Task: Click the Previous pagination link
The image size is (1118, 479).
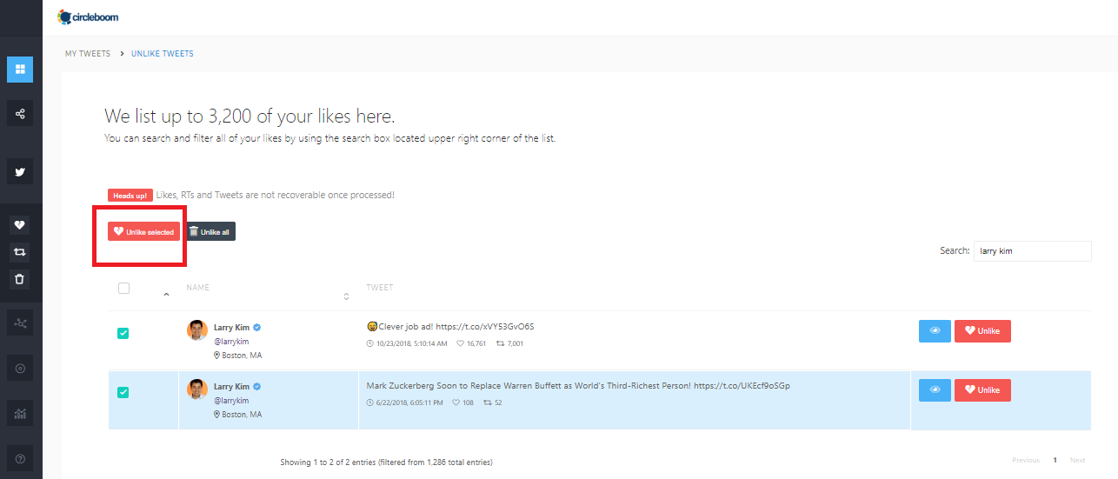Action: [1026, 460]
